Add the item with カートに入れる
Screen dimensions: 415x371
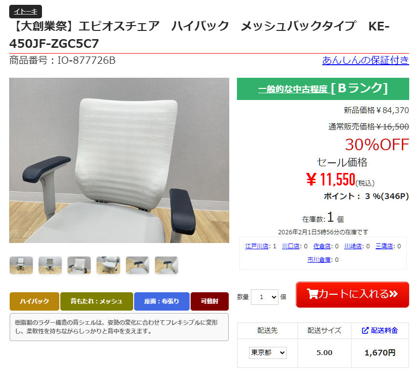(x=352, y=294)
